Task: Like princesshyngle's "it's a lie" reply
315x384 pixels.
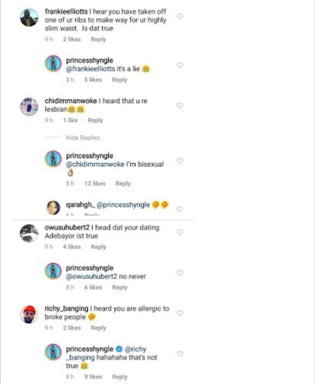Action: click(180, 65)
